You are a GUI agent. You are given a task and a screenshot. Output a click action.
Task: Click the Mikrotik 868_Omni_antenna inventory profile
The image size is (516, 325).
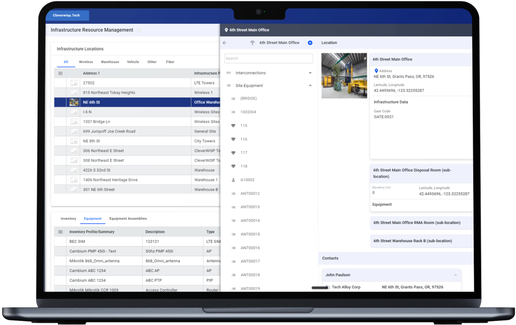94,261
